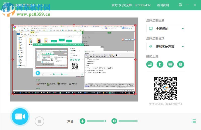The height and width of the screenshot is (130, 201).
Task: Click the left-middle red selection handle
Action: tap(13, 59)
